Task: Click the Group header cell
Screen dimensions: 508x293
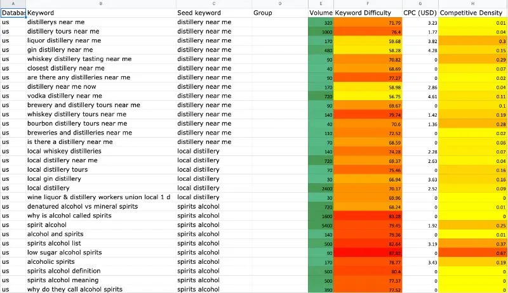Action: click(x=280, y=13)
